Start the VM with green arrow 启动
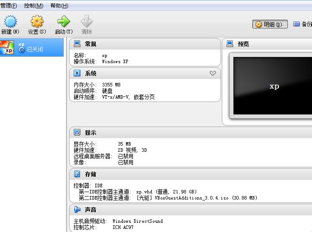The image size is (312, 232). [x=64, y=21]
